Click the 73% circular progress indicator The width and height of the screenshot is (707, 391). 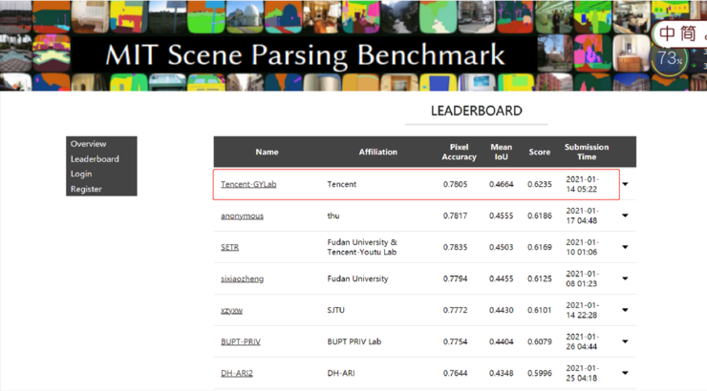[669, 59]
